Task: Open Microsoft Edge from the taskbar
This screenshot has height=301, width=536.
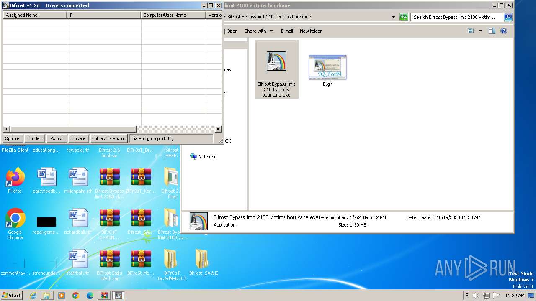Action: 90,296
